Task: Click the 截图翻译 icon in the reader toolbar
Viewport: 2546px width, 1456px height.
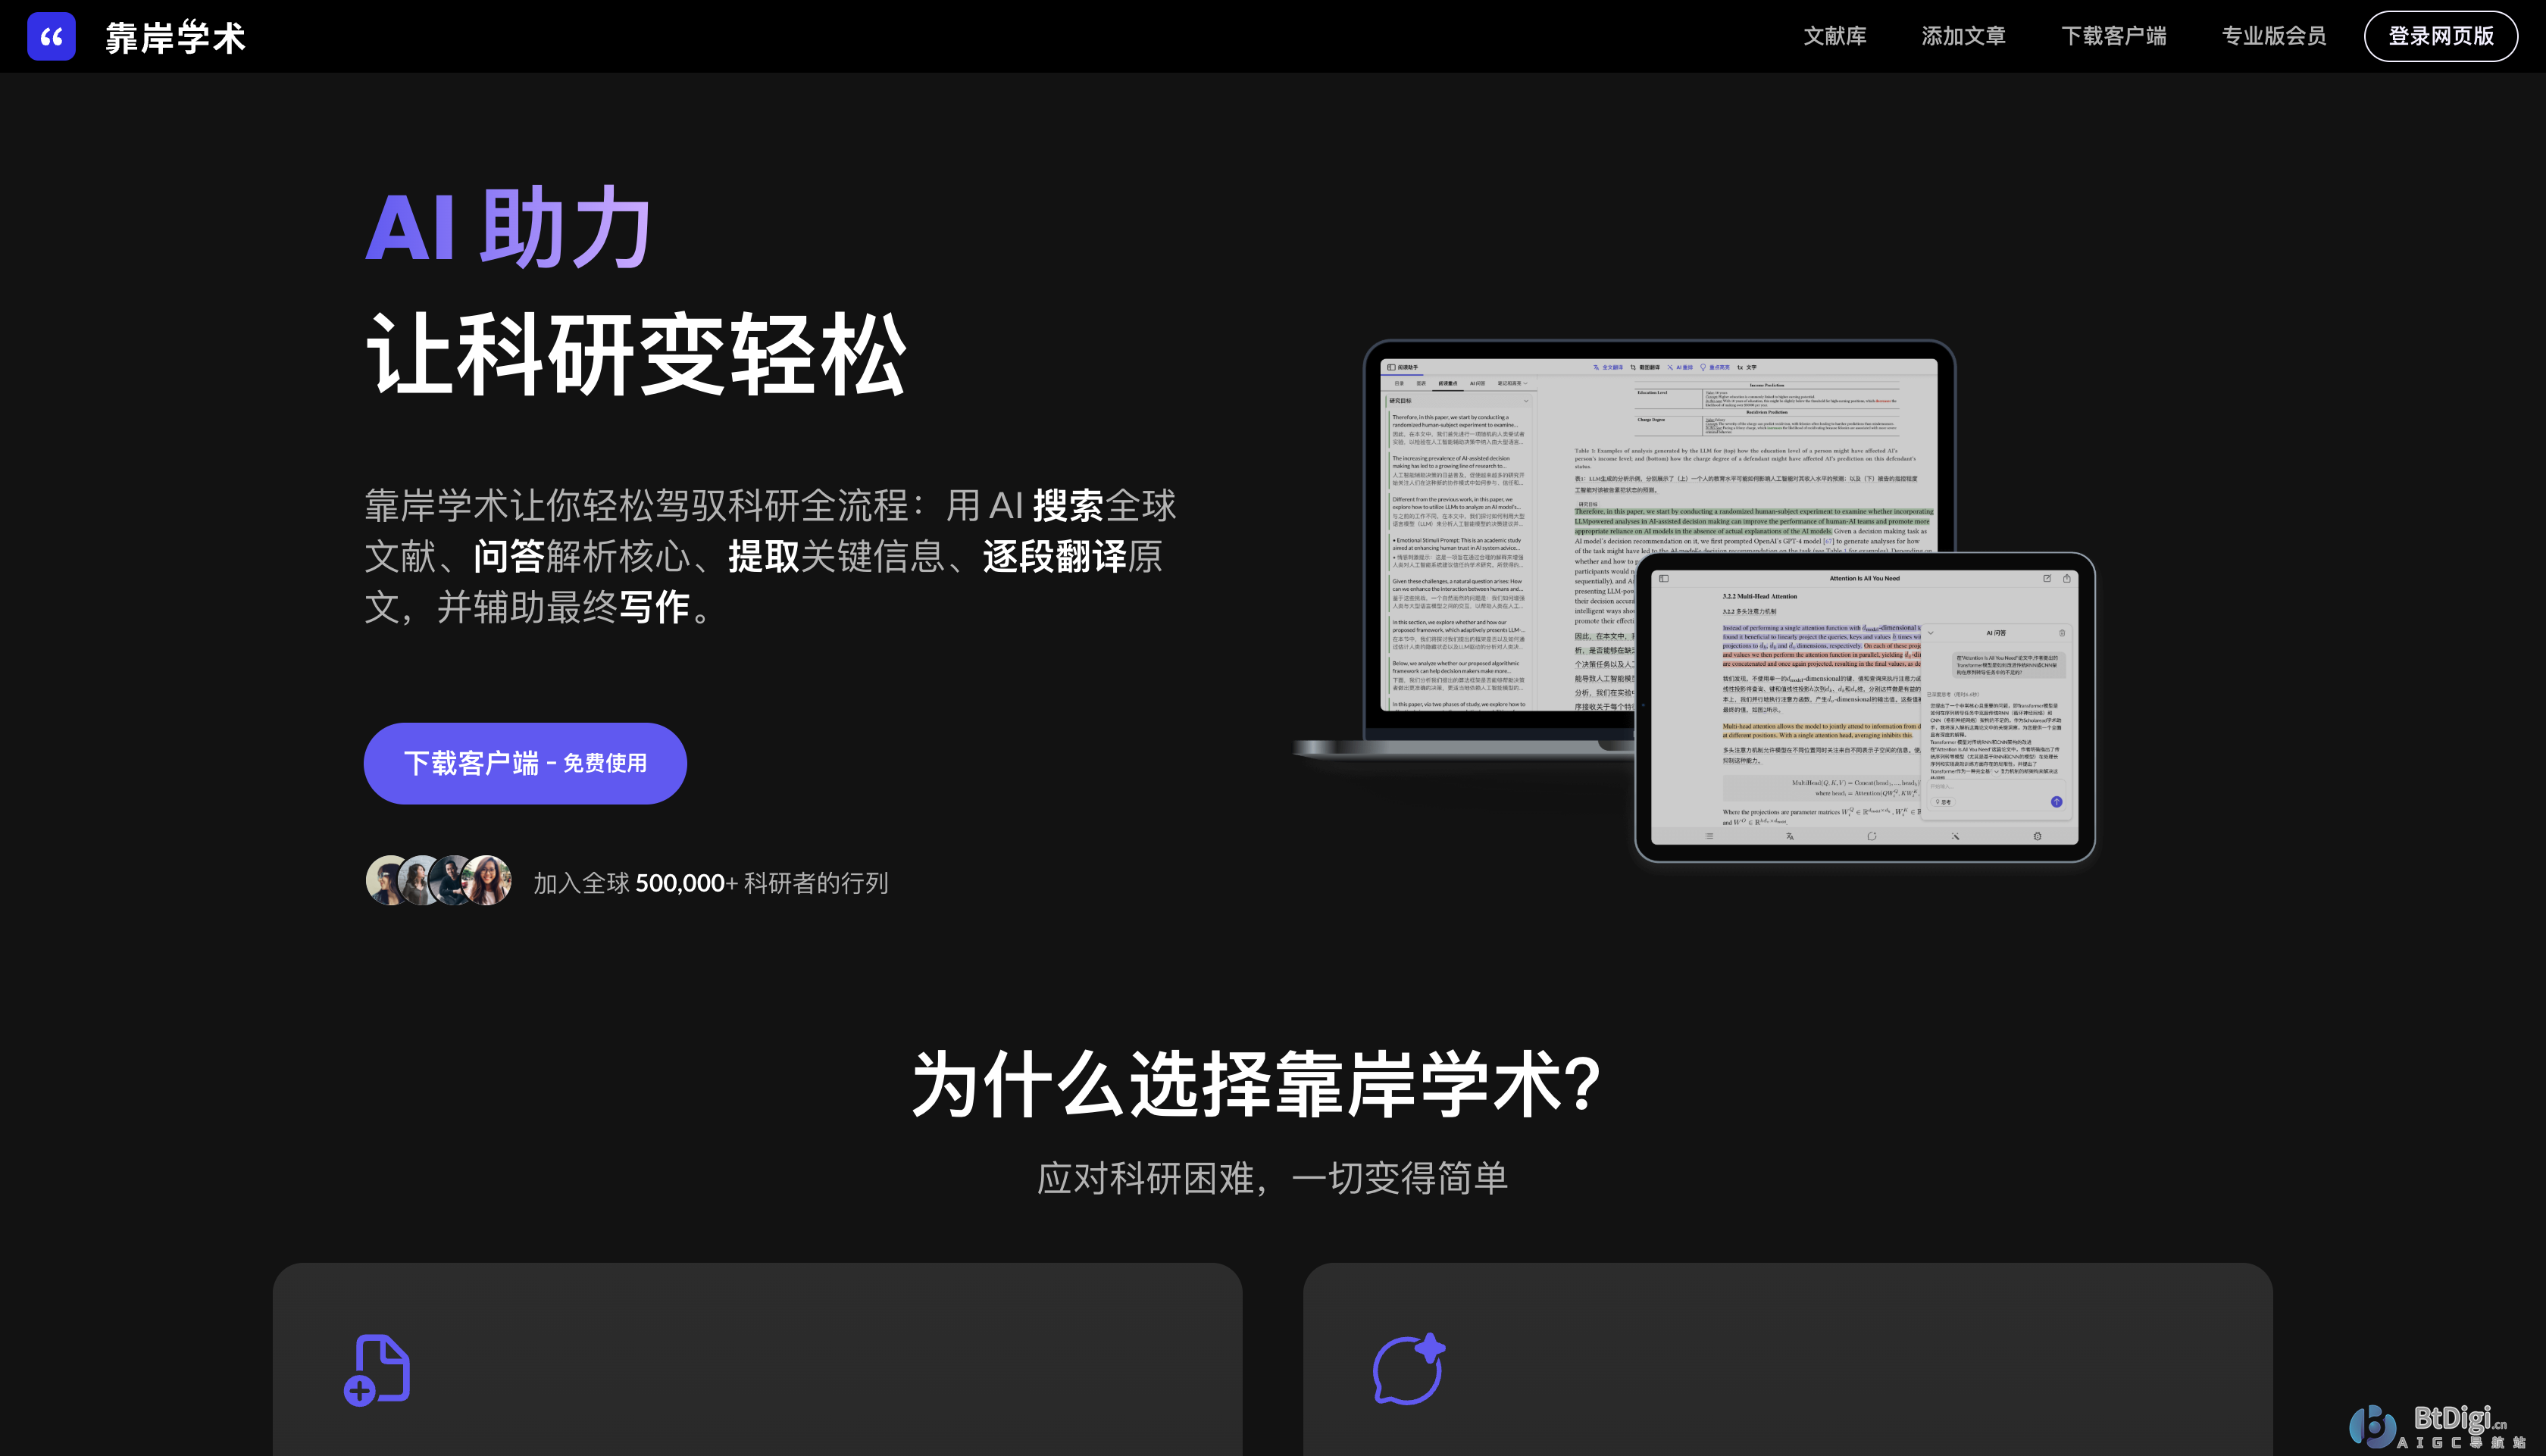Action: coord(1634,368)
